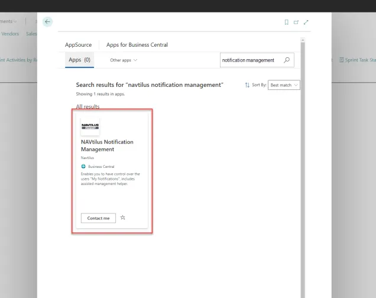Click Sales in background navigation
The image size is (376, 298).
pos(31,34)
